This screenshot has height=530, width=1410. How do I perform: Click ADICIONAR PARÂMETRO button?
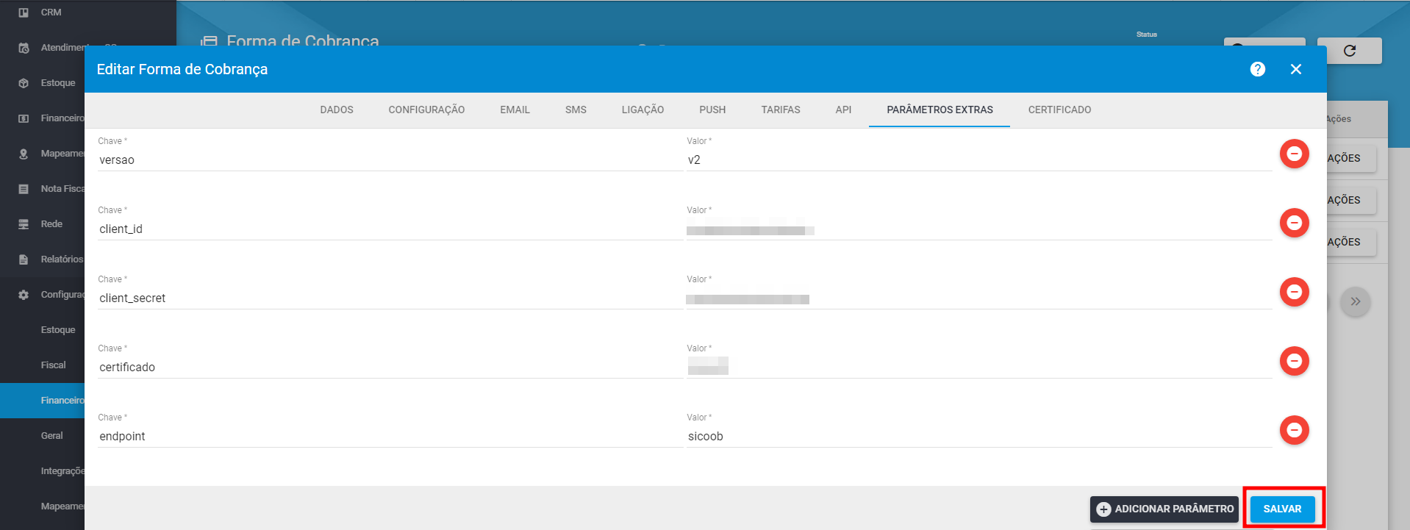click(1164, 509)
